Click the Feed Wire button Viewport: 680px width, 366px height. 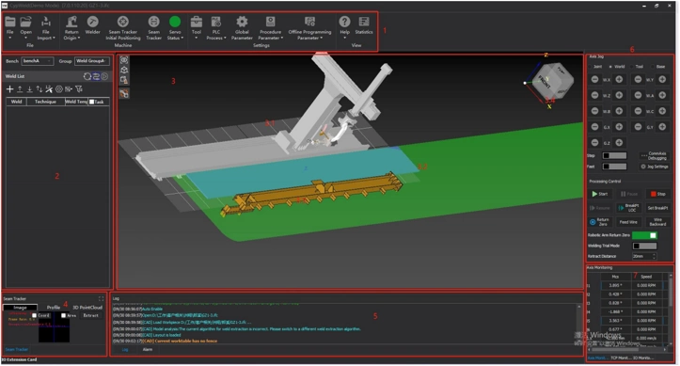(x=628, y=222)
